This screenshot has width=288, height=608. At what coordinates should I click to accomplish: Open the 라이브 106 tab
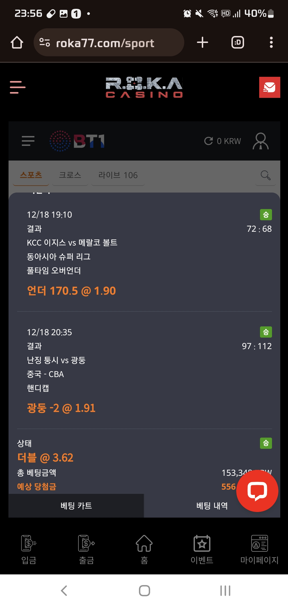(118, 175)
